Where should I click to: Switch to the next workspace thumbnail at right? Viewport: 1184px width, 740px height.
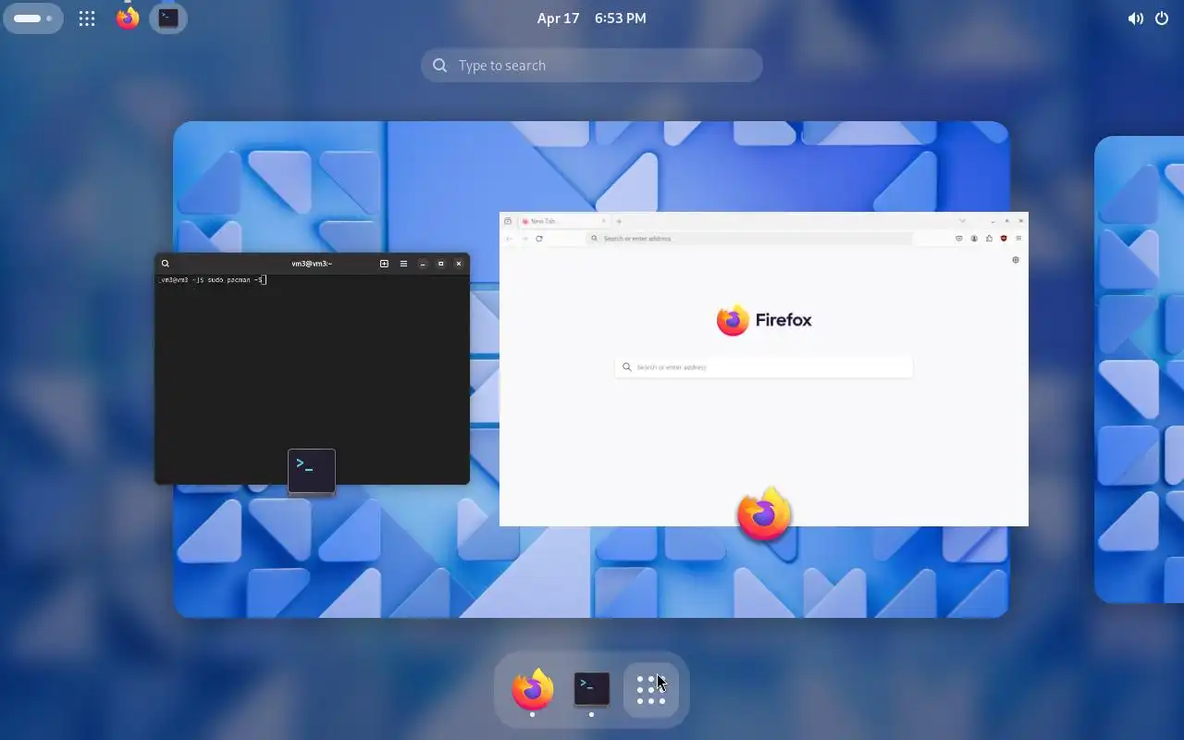click(1140, 369)
